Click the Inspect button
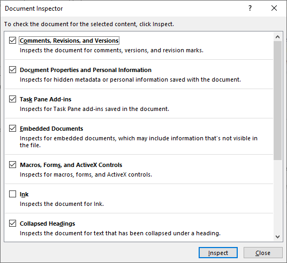Image resolution: width=287 pixels, height=263 pixels. [x=218, y=253]
